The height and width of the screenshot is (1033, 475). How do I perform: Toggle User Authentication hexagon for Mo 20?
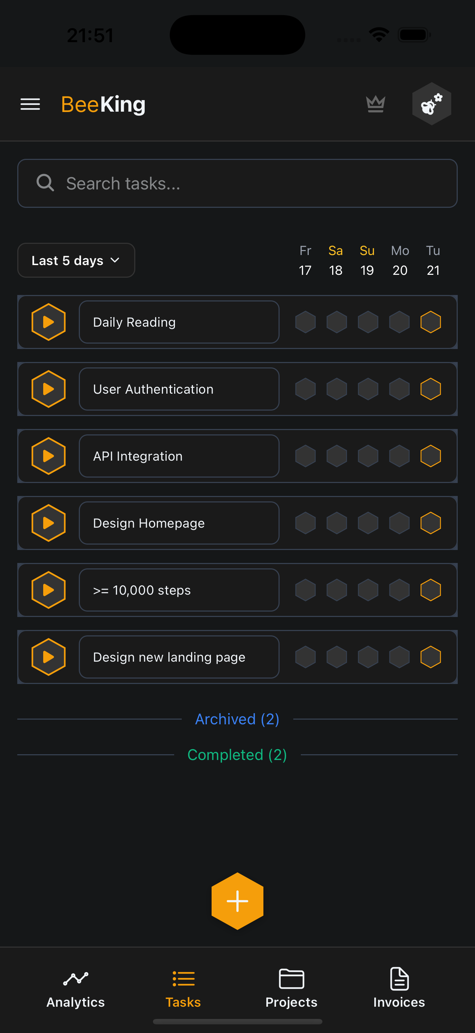(x=399, y=389)
